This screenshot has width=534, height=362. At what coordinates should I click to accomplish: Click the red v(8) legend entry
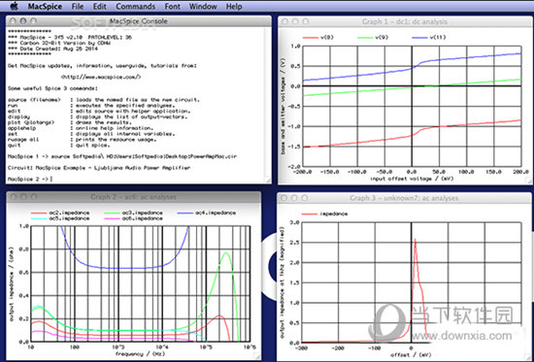pyautogui.click(x=317, y=37)
